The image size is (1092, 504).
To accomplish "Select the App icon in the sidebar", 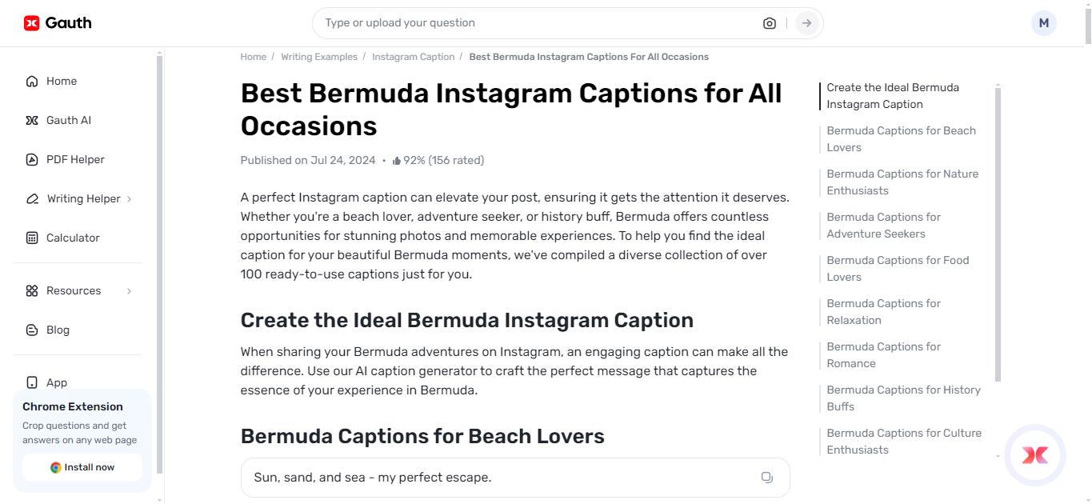I will [32, 382].
